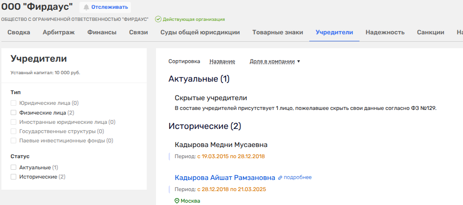View the Надежность tab

[x=385, y=32]
